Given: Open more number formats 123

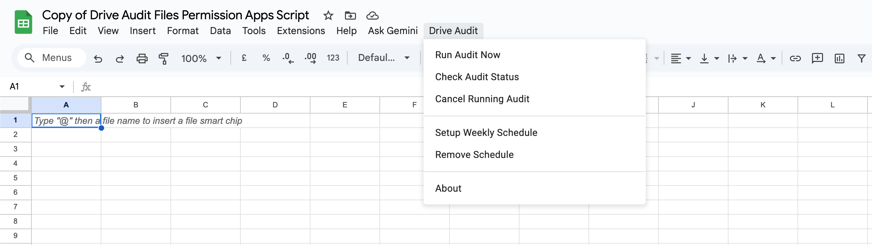Looking at the screenshot, I should [333, 58].
